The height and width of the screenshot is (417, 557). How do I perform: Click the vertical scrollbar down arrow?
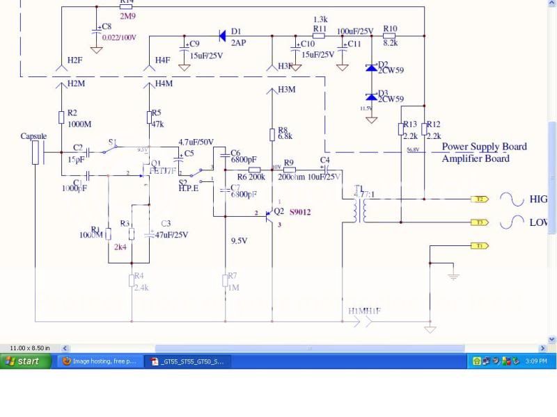(x=551, y=339)
